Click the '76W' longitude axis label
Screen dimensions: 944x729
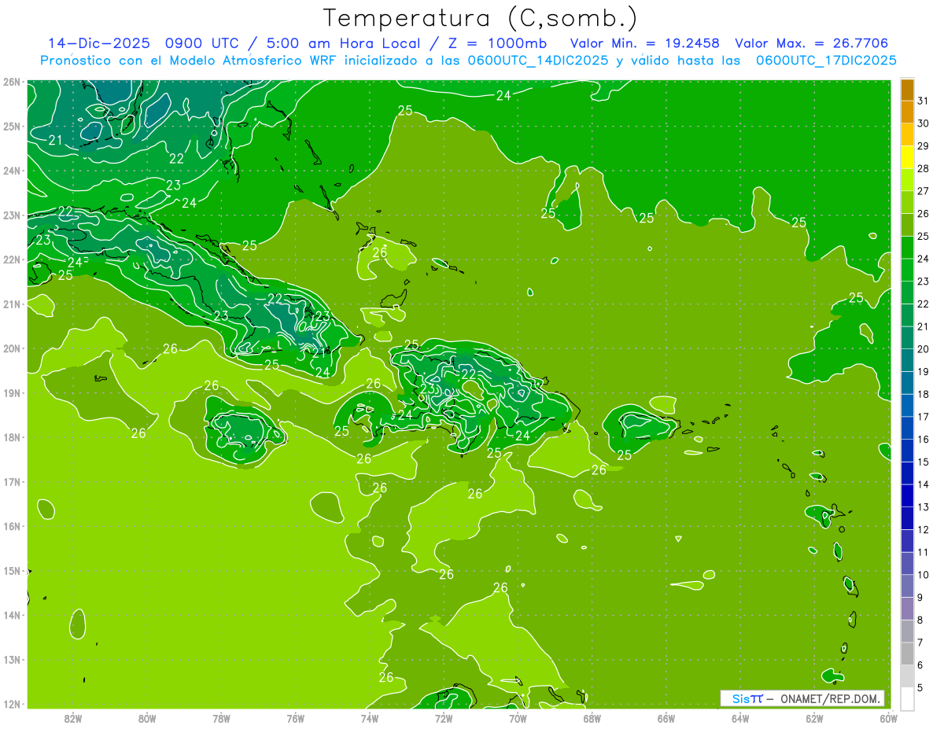pos(296,718)
